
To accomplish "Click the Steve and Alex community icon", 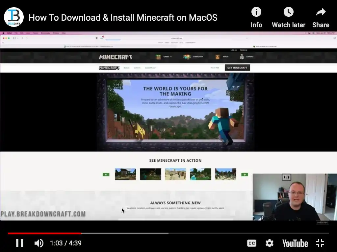I will [x=187, y=57].
